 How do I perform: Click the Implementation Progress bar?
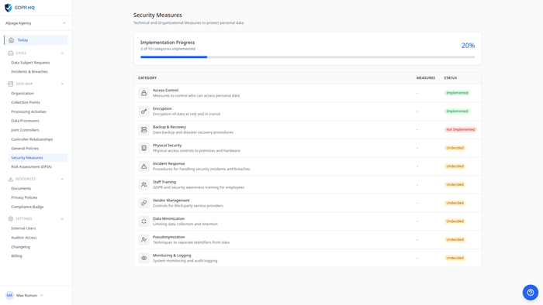pos(307,57)
